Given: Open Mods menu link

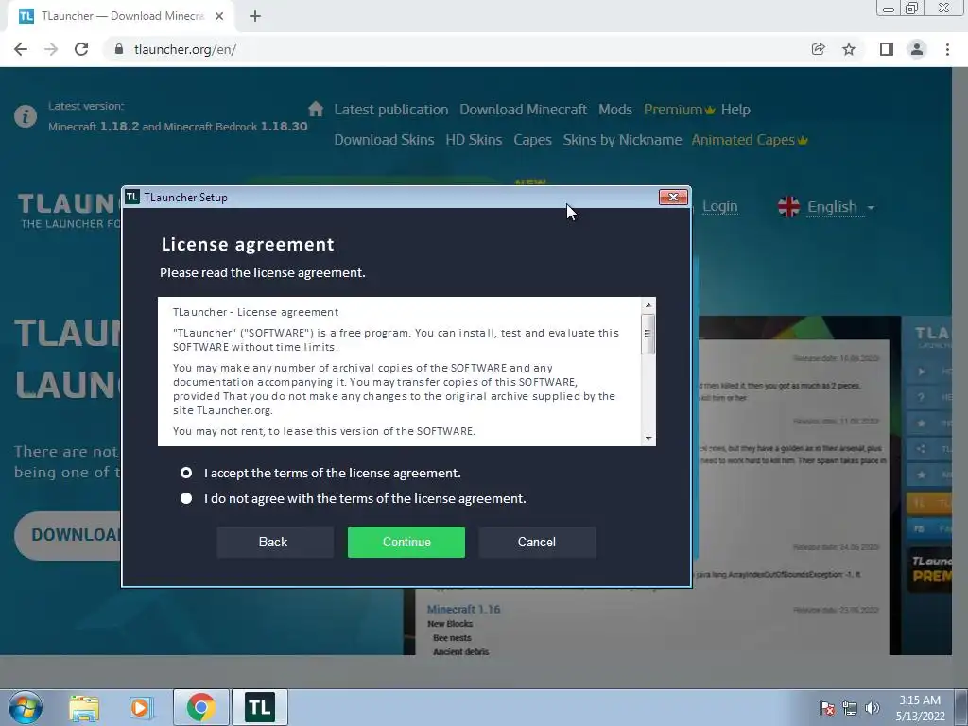Looking at the screenshot, I should [x=614, y=110].
